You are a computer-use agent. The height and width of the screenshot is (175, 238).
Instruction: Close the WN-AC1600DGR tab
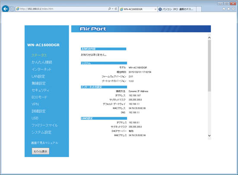[x=155, y=9]
